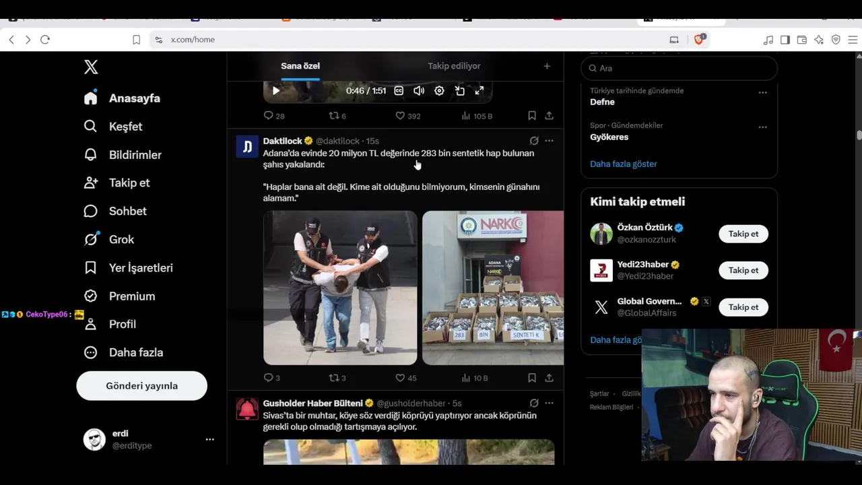The height and width of the screenshot is (485, 862).
Task: Reply to the post with 28 replies
Action: pos(274,116)
